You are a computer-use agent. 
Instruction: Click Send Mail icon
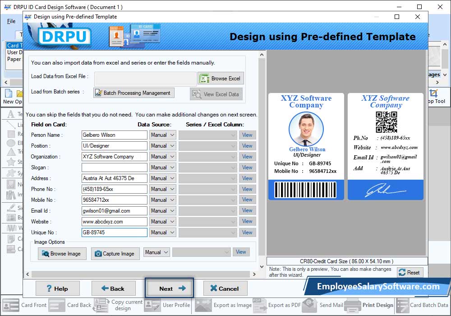(x=309, y=305)
